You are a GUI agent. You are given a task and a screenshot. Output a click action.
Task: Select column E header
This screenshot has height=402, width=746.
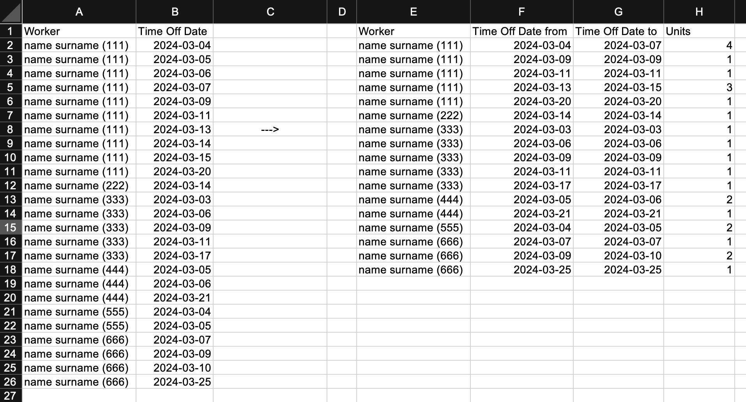[x=414, y=12]
